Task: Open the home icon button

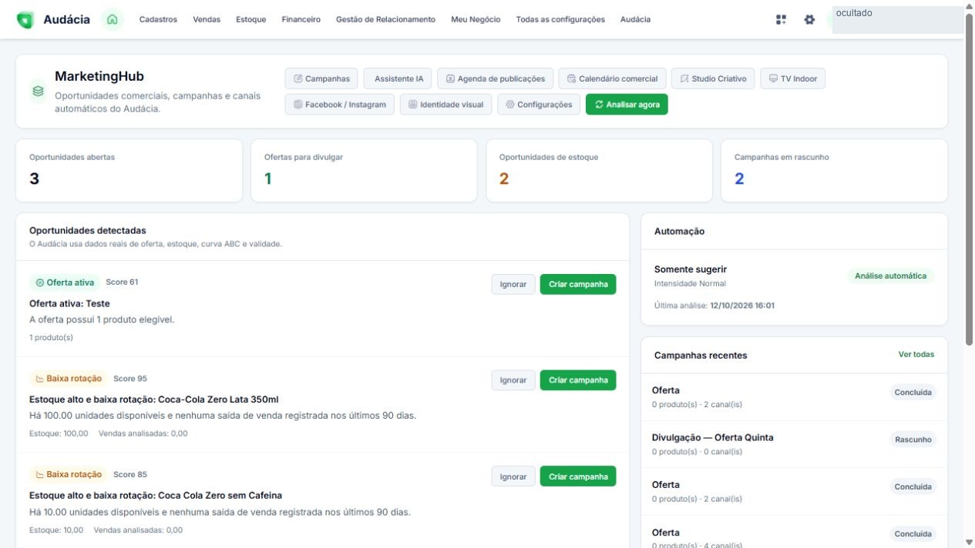Action: (x=113, y=20)
